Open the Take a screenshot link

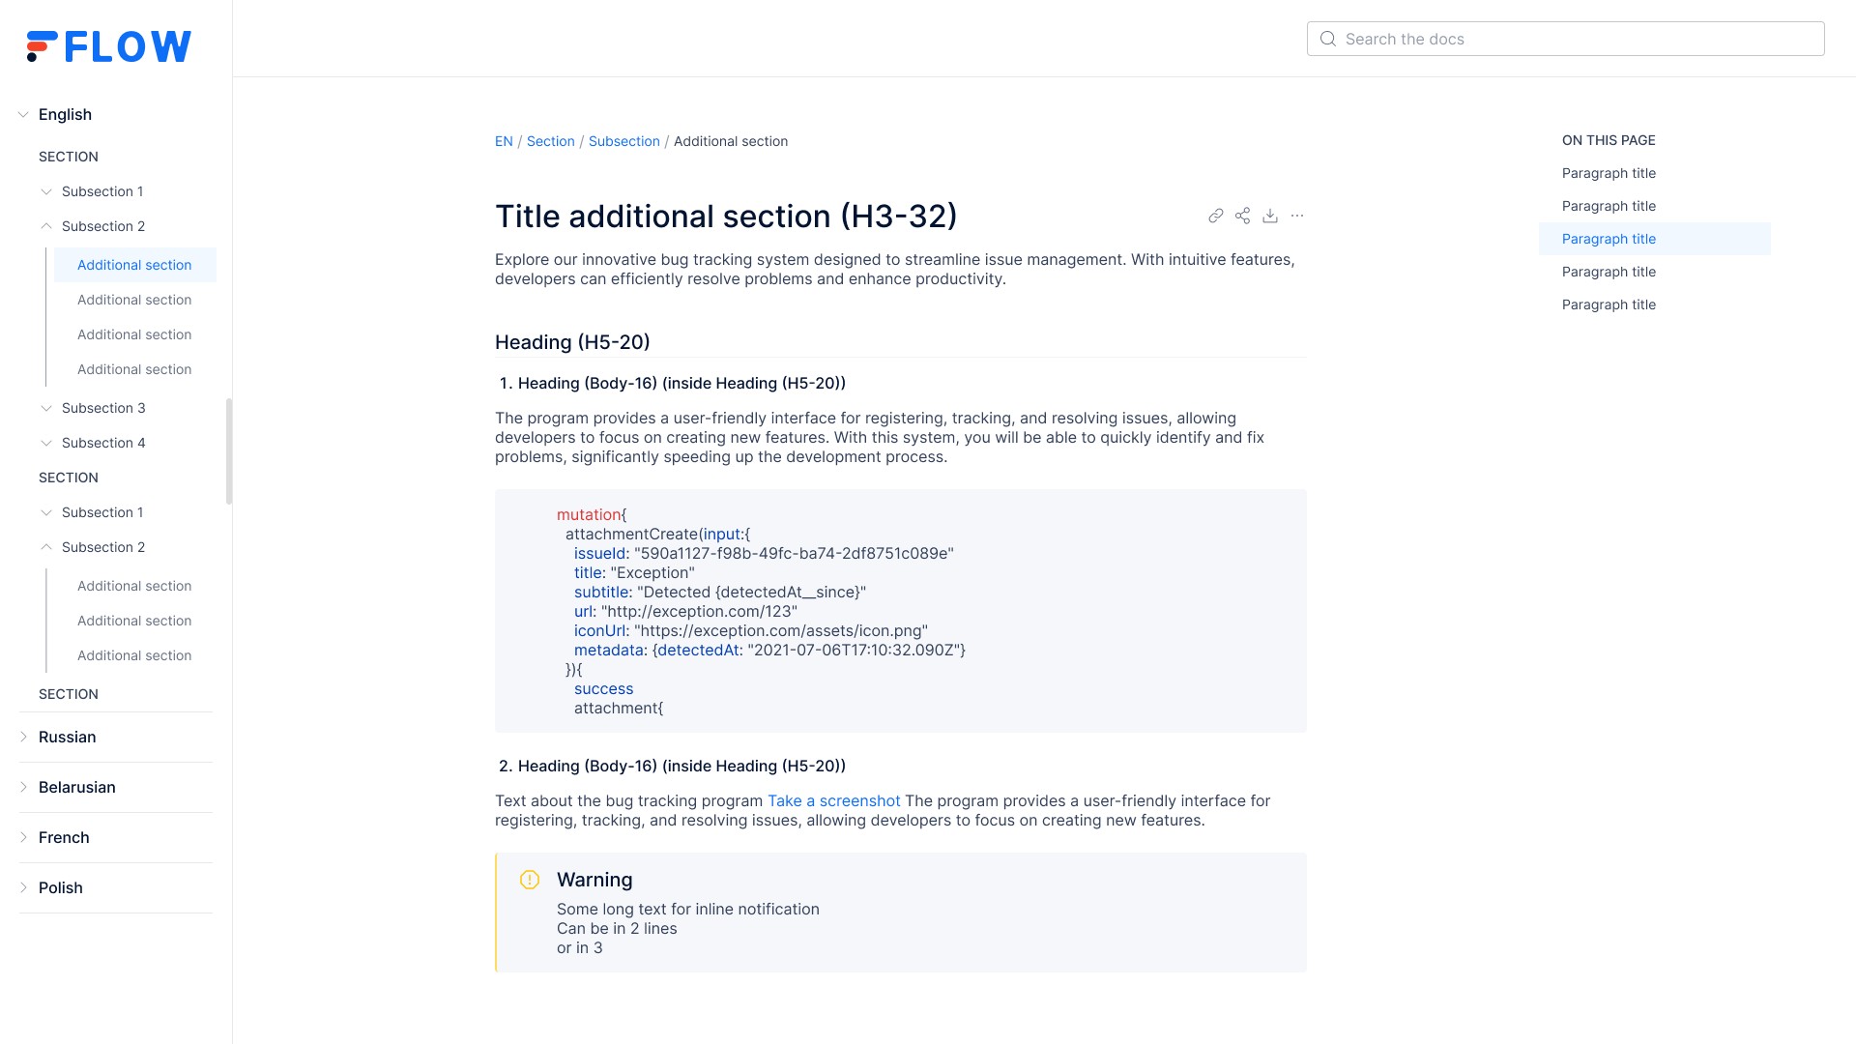pos(833,800)
